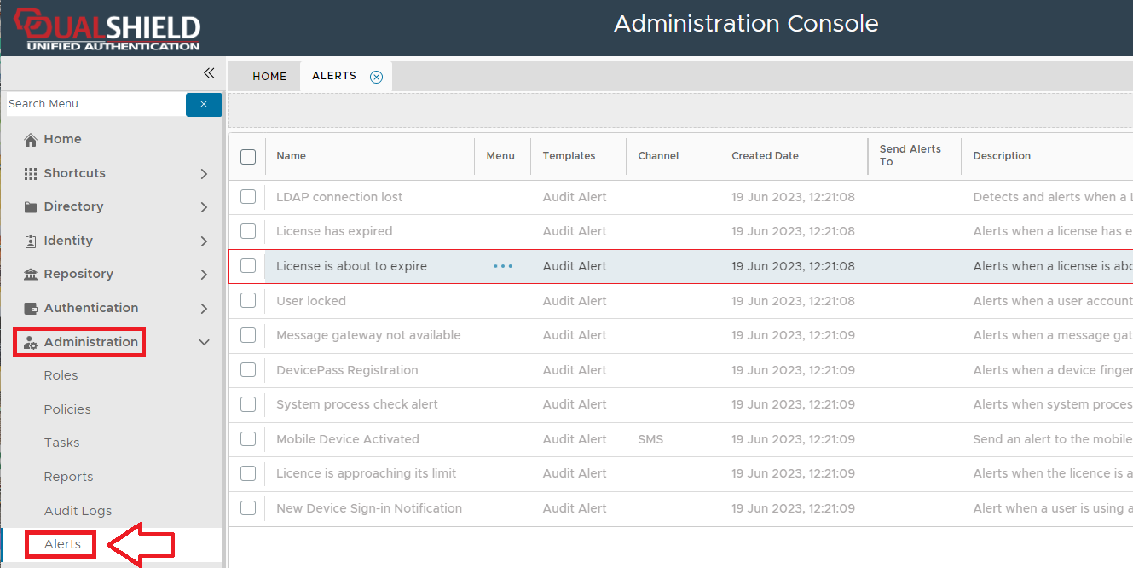1133x568 pixels.
Task: Open three-dot menu for License is about to expire
Action: (x=503, y=266)
